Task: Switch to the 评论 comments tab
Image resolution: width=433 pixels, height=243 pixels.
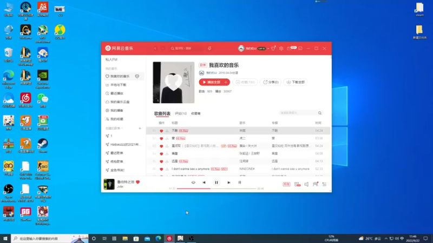Action: 181,113
